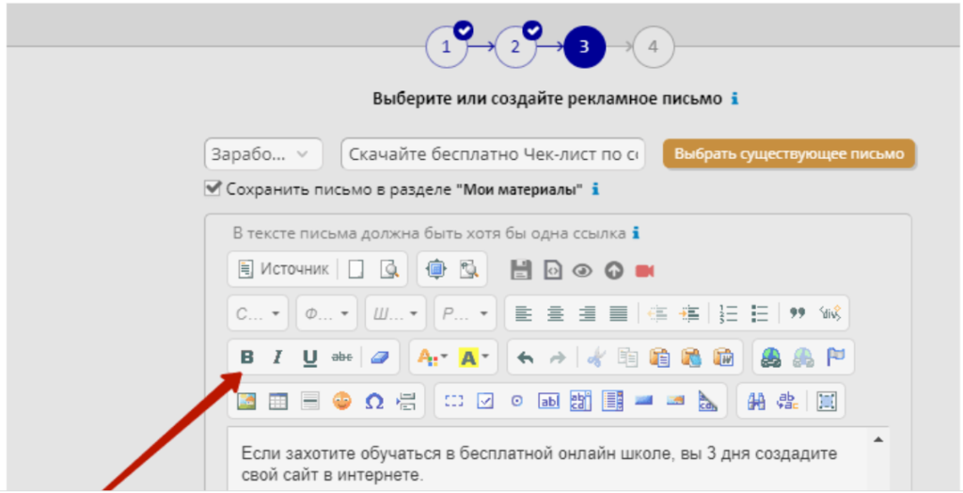Click the editor scrollbar up arrow
Viewport: 963px width, 493px height.
[x=878, y=439]
